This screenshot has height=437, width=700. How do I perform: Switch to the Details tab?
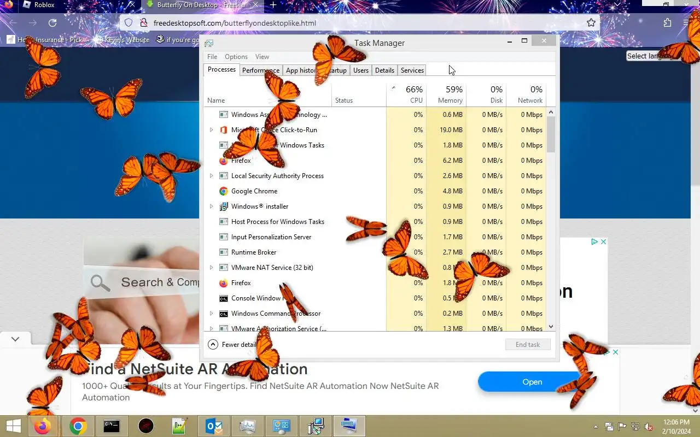[x=384, y=70]
